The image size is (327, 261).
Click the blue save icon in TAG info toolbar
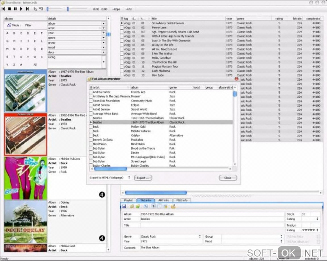click(124, 206)
